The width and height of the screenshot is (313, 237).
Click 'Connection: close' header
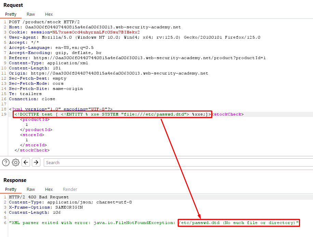coord(32,99)
